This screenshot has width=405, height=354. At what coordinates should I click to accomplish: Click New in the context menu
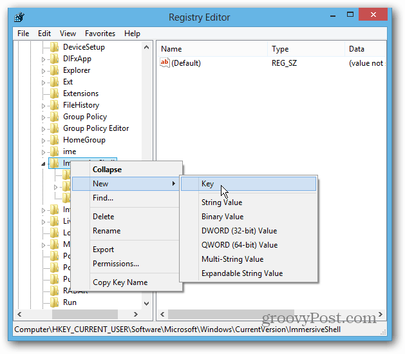click(x=126, y=184)
